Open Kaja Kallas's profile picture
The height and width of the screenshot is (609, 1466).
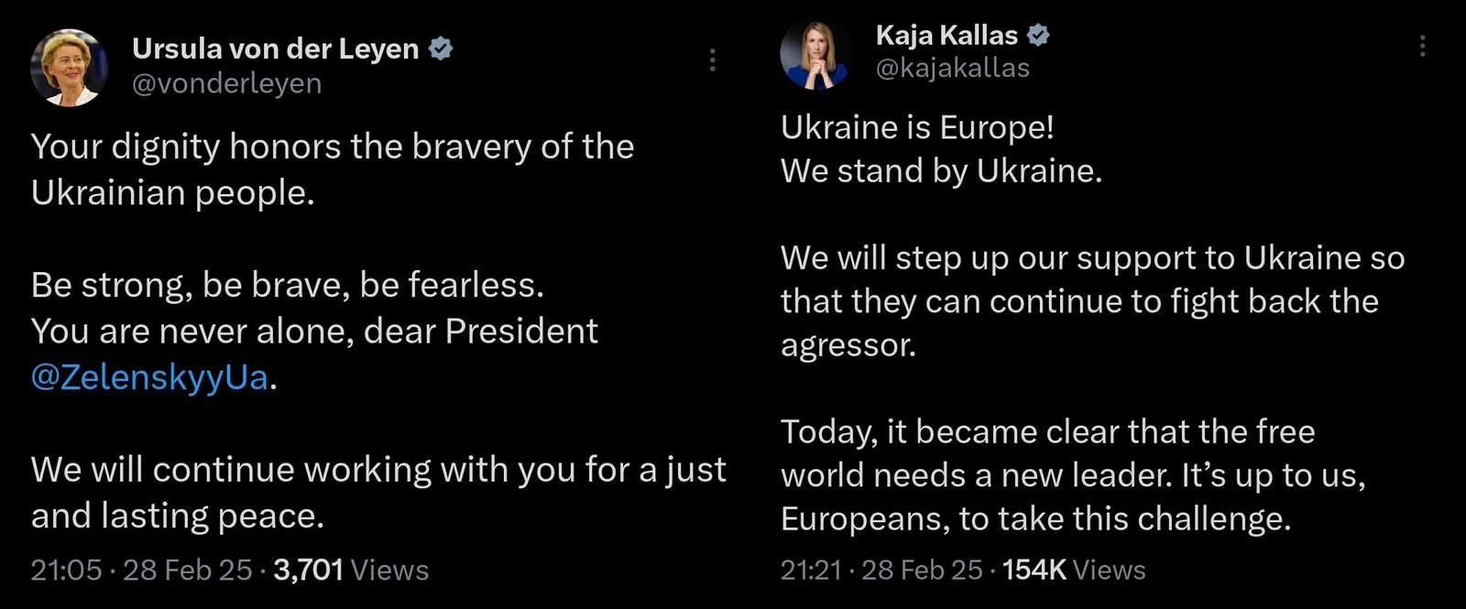pyautogui.click(x=815, y=54)
